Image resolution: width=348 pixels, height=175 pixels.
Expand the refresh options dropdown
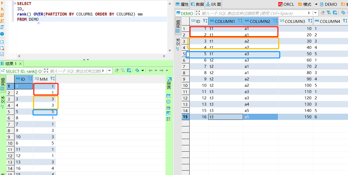tap(143, 70)
